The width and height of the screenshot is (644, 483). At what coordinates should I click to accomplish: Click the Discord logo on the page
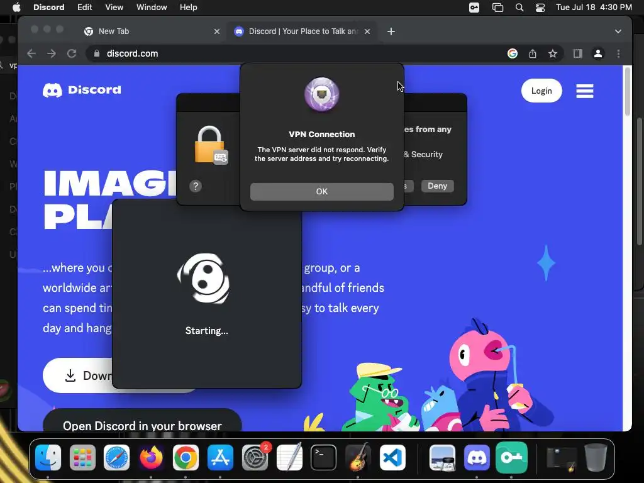(x=82, y=90)
